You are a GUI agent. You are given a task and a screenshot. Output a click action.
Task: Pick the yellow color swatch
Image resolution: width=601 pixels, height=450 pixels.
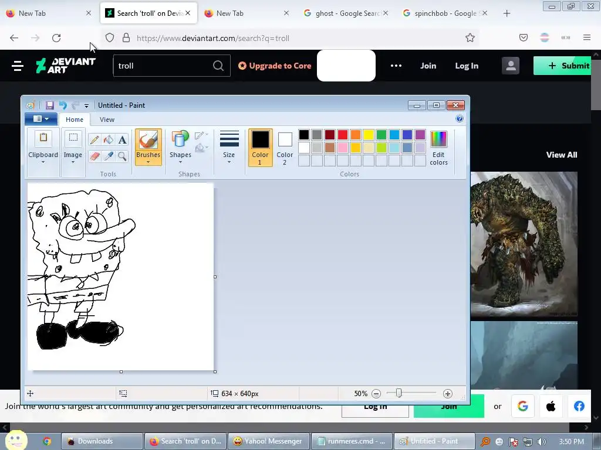click(369, 135)
